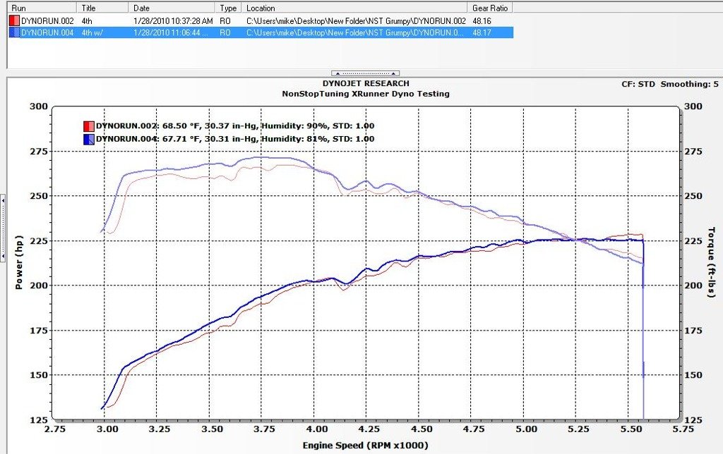Sort run list by the Type column header
The width and height of the screenshot is (723, 454).
tap(228, 8)
